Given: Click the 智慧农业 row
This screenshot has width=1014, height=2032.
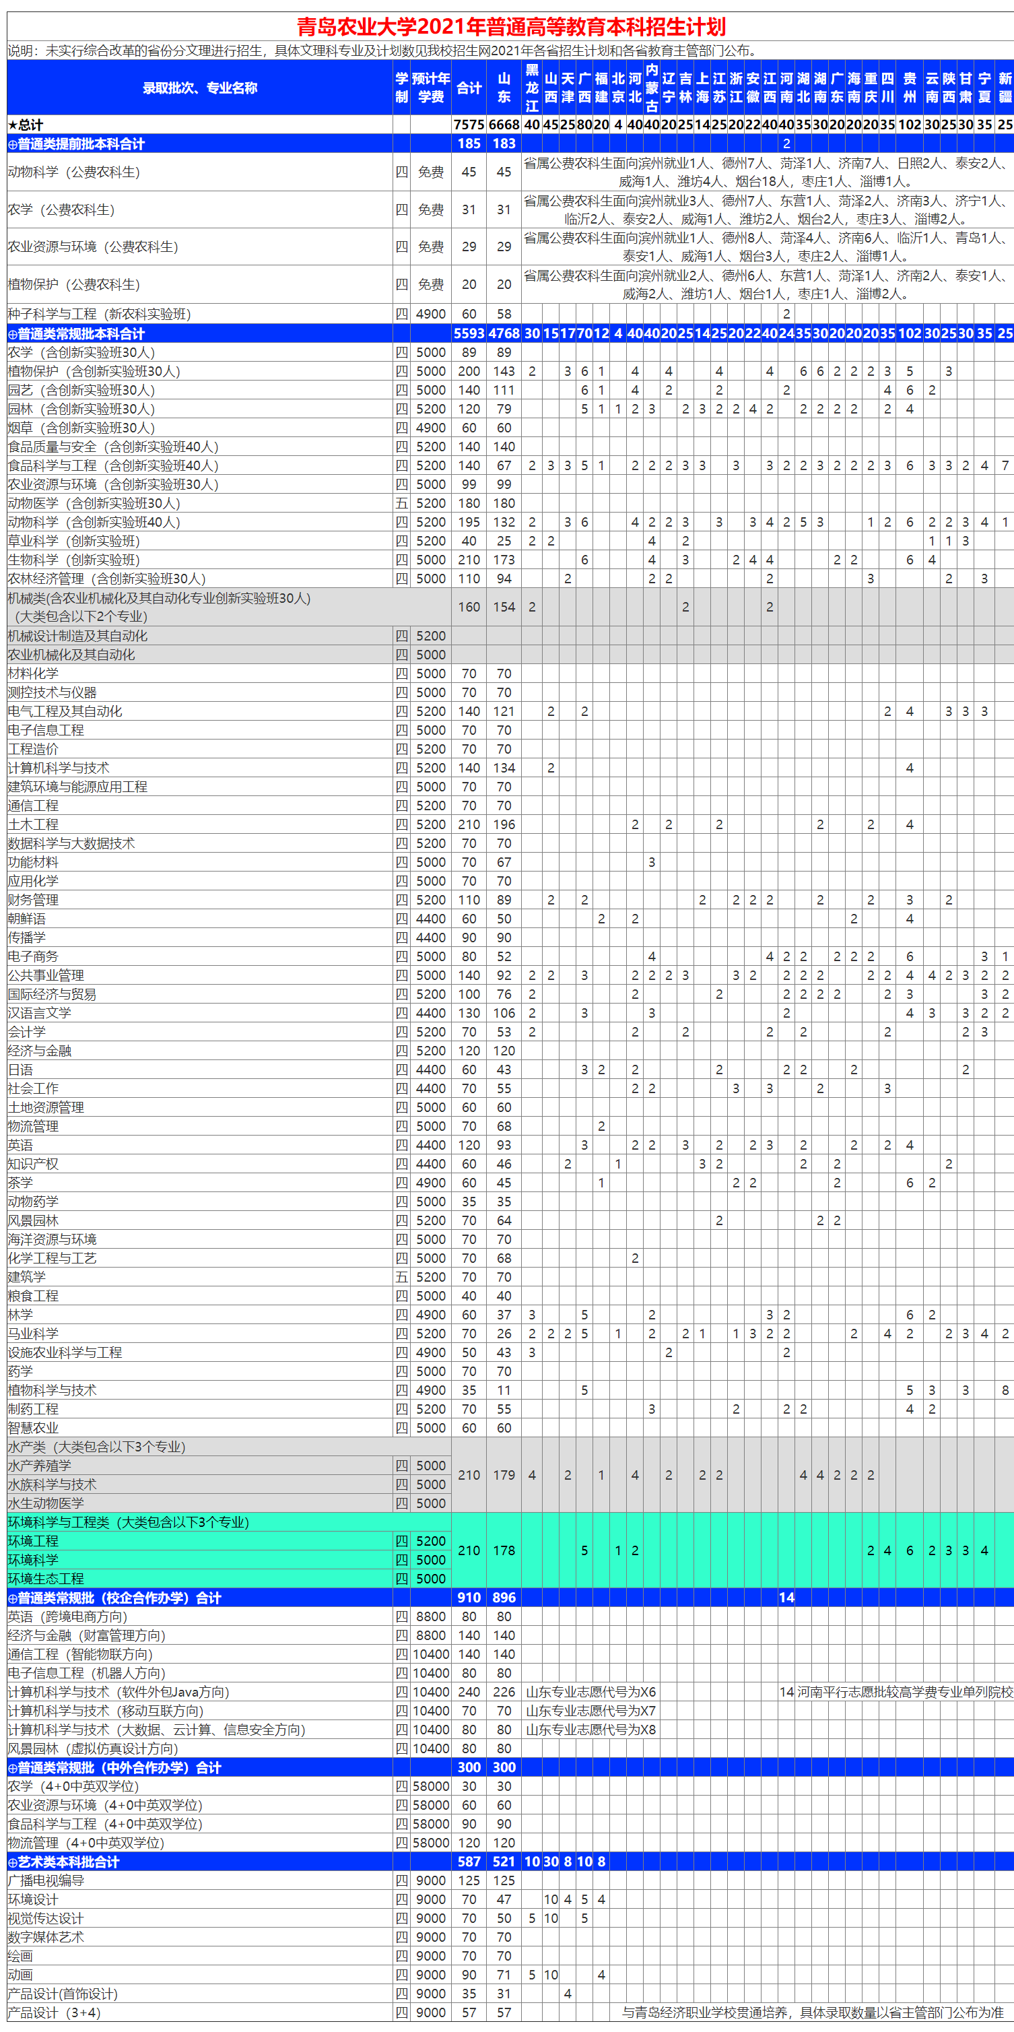Looking at the screenshot, I should point(510,1428).
